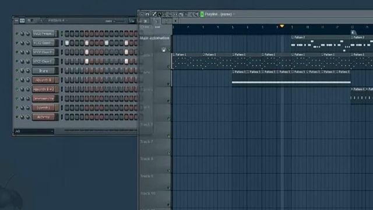Toggle the step/graph editor icon in Channel rack

click(x=22, y=21)
